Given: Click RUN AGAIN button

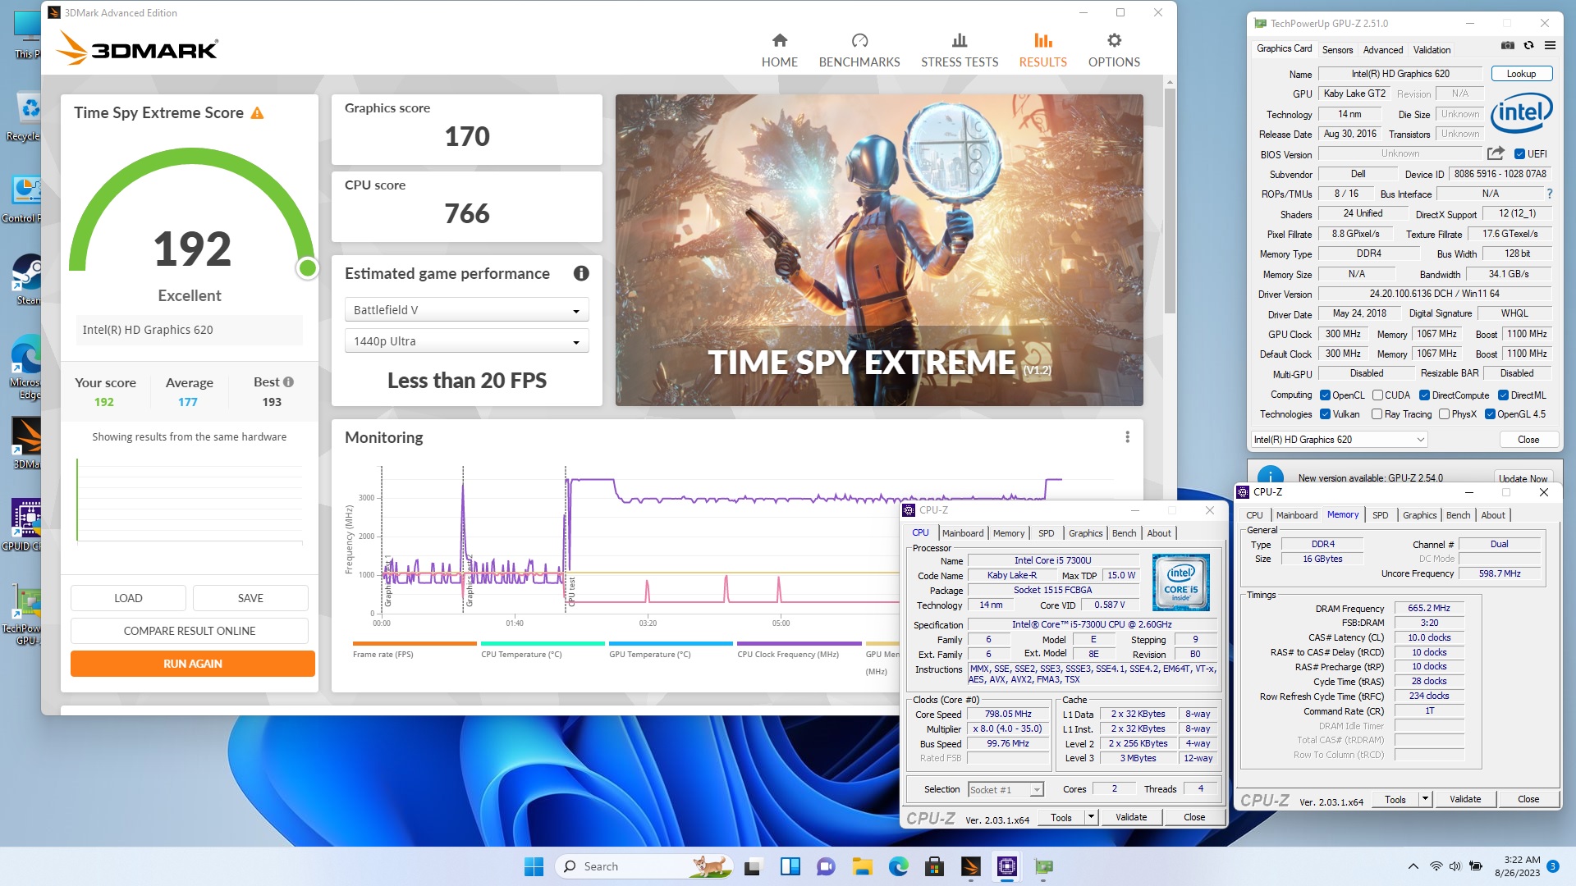Looking at the screenshot, I should pyautogui.click(x=192, y=664).
